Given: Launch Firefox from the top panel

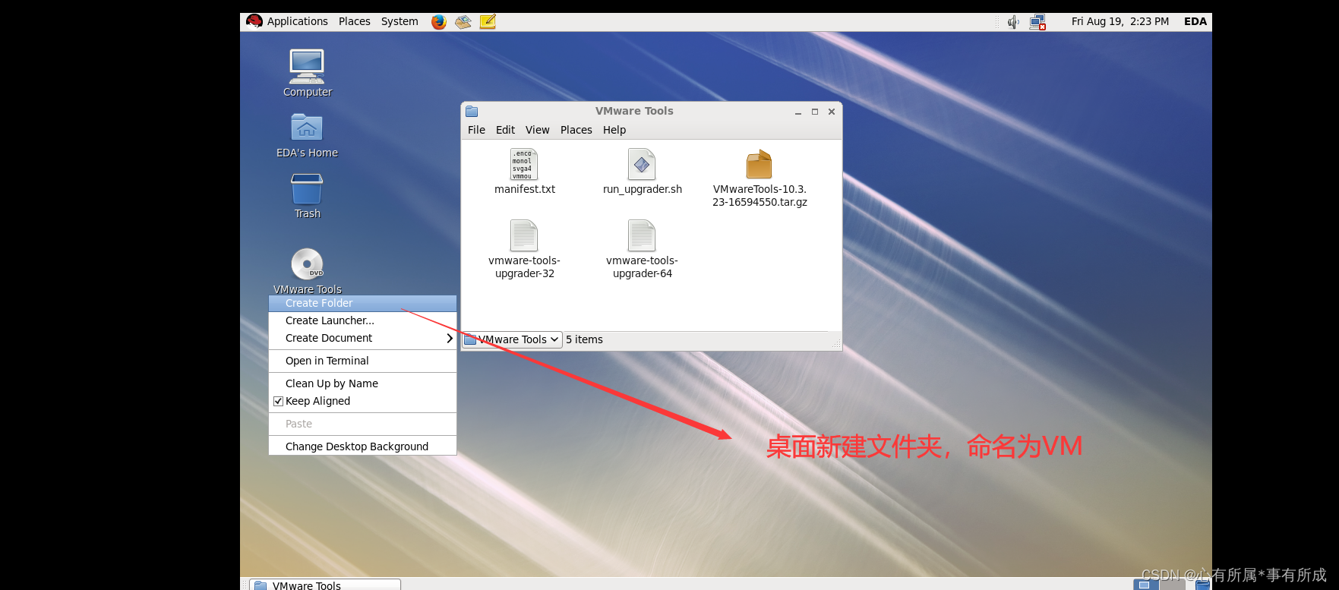Looking at the screenshot, I should click(x=439, y=22).
